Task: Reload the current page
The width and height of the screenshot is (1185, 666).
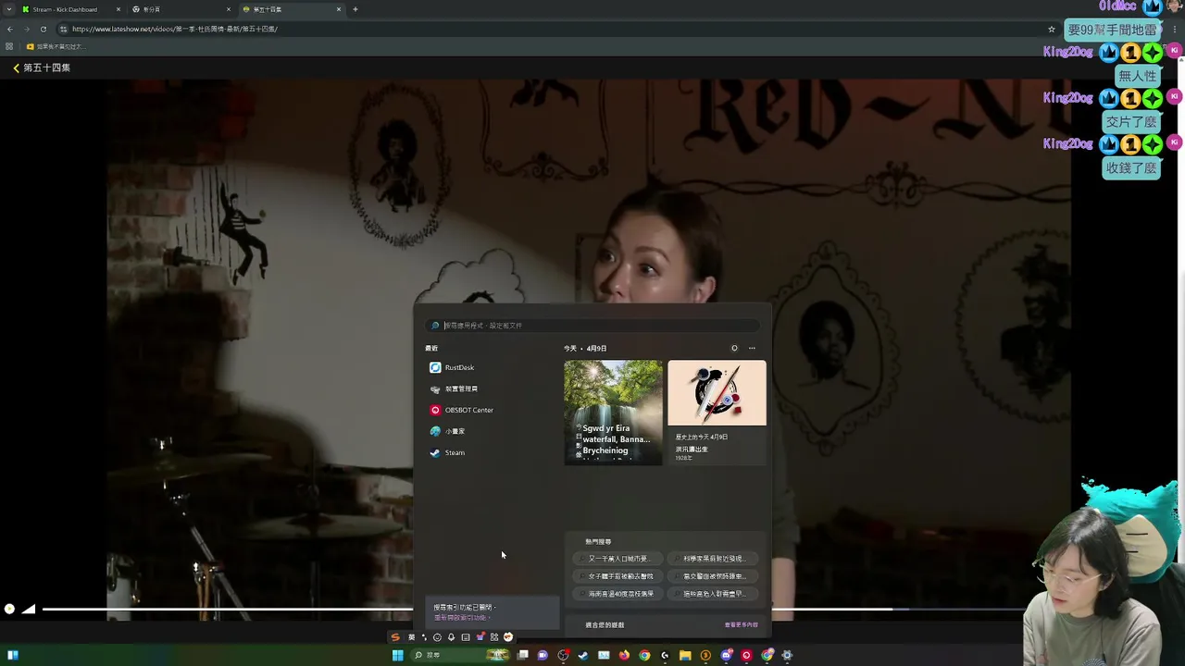Action: [x=43, y=29]
